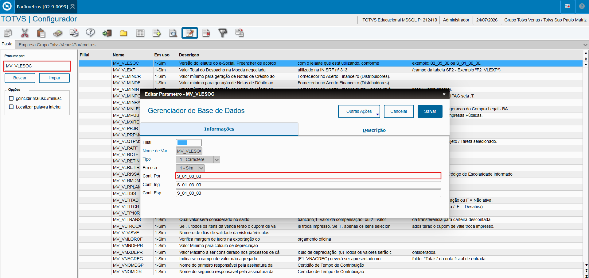This screenshot has height=278, width=589.
Task: Click the Cont. Esp input field
Action: 308,193
